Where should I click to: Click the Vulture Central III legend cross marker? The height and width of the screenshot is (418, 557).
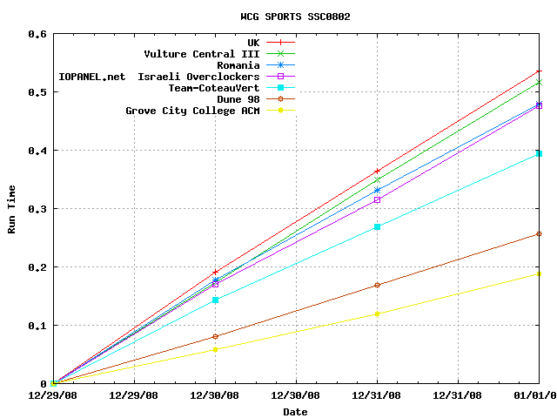280,53
